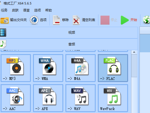Image resolution: width=150 pixels, height=113 pixels.
Task: Expand the 视频 category section
Action: 69,32
